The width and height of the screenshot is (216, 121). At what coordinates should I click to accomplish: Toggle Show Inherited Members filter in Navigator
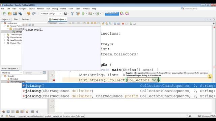tap(4, 112)
